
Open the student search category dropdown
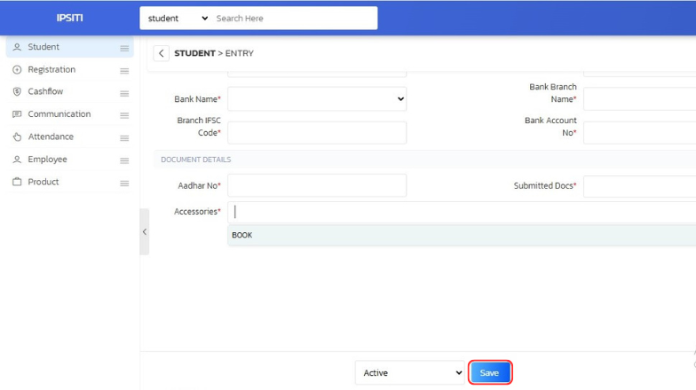pyautogui.click(x=178, y=19)
